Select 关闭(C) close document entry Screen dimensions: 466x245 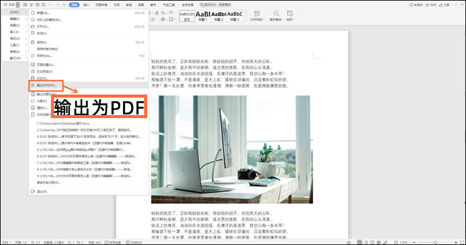pyautogui.click(x=89, y=34)
